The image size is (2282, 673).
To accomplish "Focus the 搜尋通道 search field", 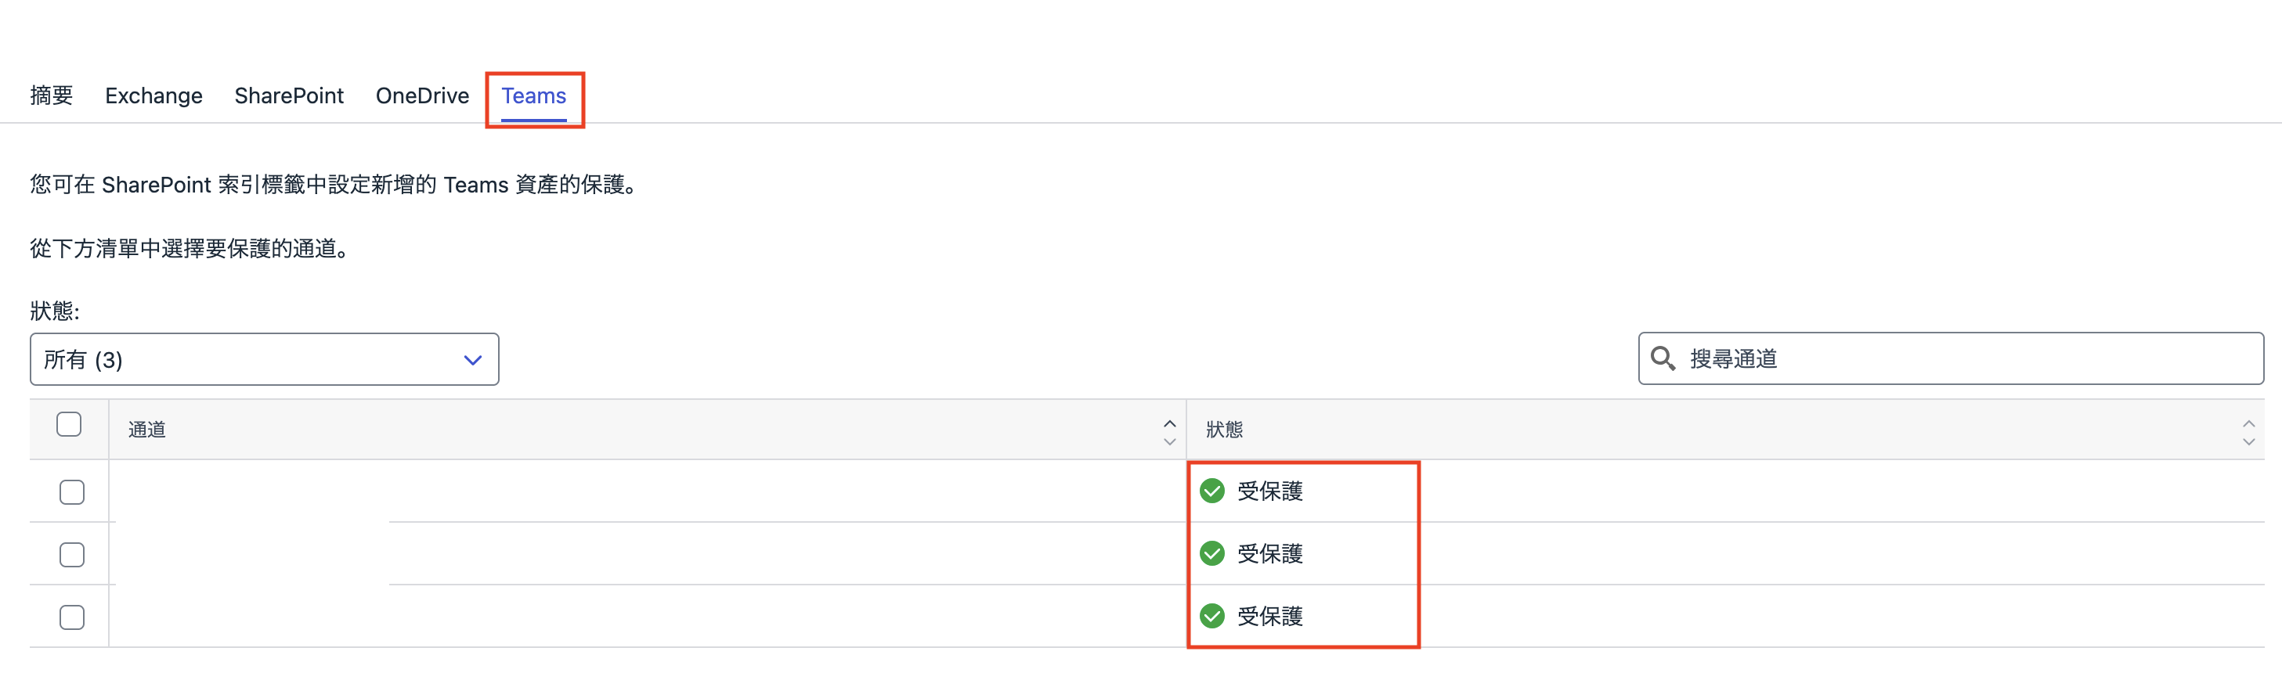I will point(1951,358).
